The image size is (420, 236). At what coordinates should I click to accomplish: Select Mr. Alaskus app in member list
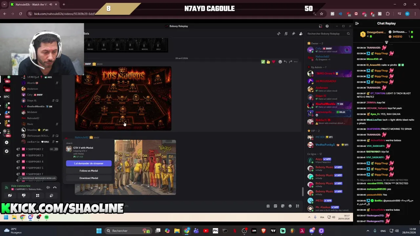coord(329,208)
